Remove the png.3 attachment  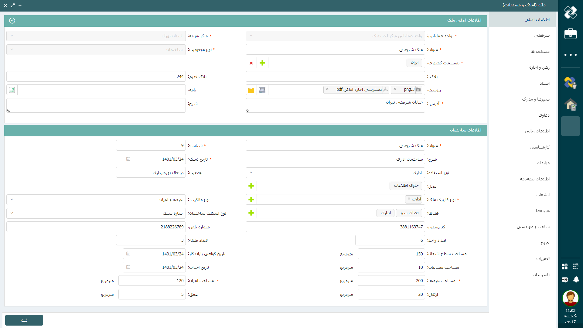pos(395,89)
